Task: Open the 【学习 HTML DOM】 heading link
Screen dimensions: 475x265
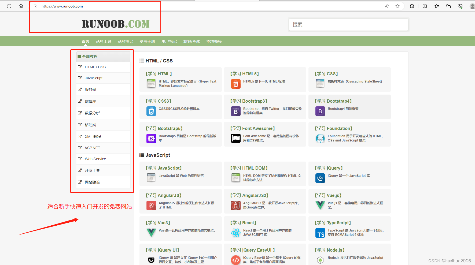Action: pyautogui.click(x=249, y=168)
